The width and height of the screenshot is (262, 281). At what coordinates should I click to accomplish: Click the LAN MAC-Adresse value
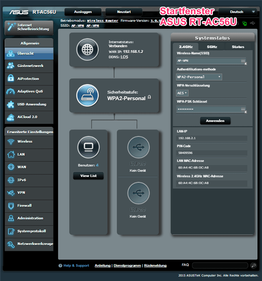tap(193, 167)
